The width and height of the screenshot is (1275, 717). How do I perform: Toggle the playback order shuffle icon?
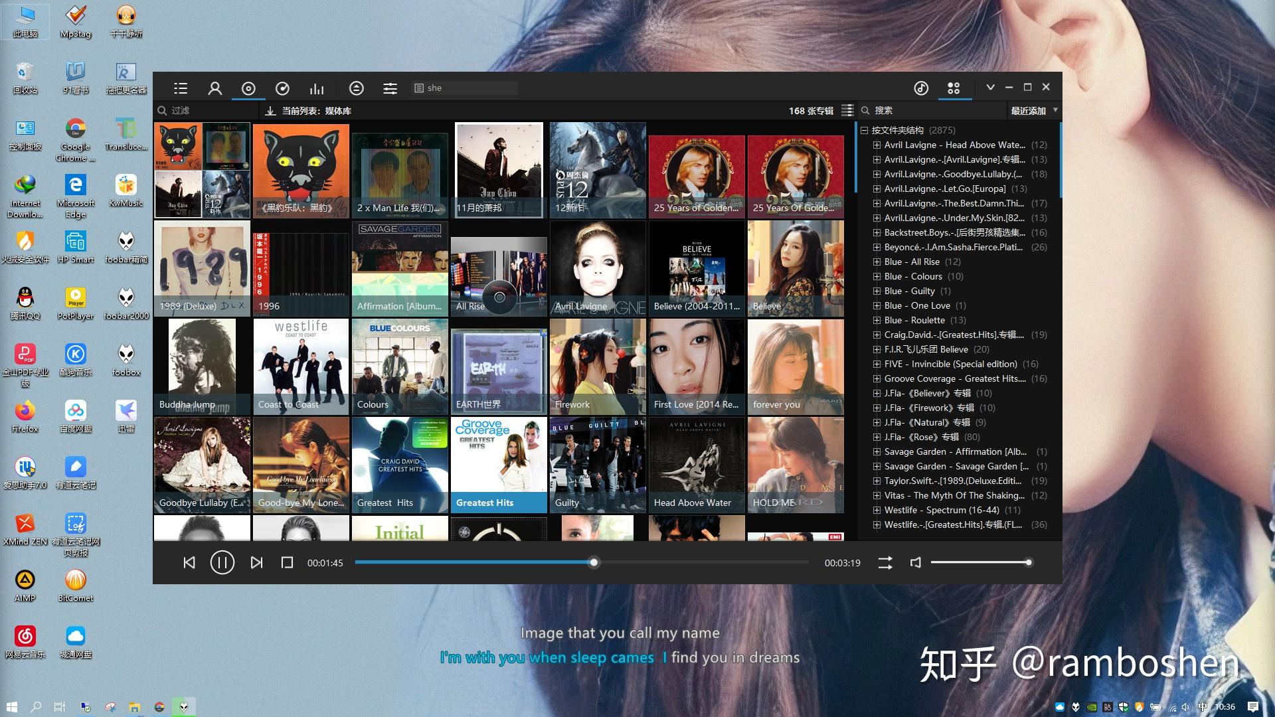[885, 562]
